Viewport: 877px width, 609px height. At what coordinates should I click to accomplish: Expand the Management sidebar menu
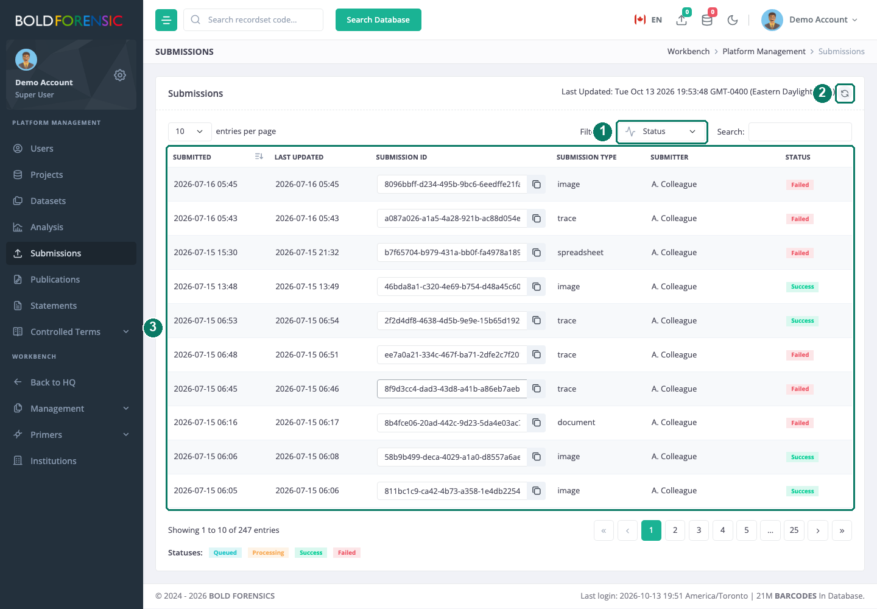(71, 409)
